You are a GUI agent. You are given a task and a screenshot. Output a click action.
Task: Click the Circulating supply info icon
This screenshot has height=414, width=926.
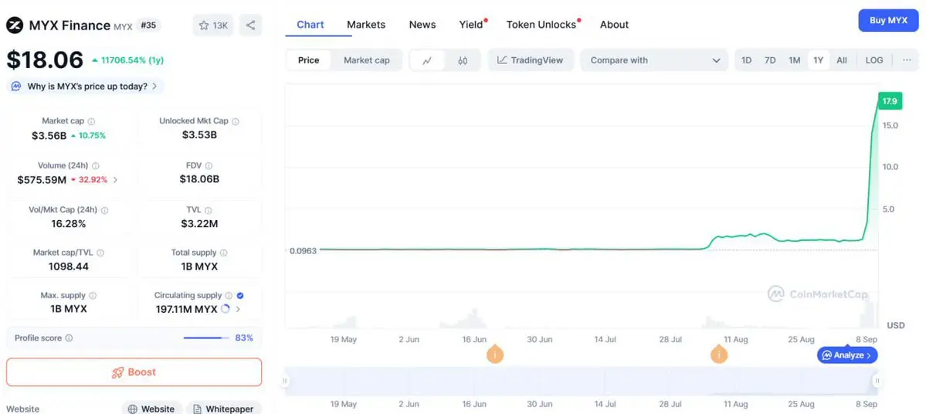[x=229, y=295]
